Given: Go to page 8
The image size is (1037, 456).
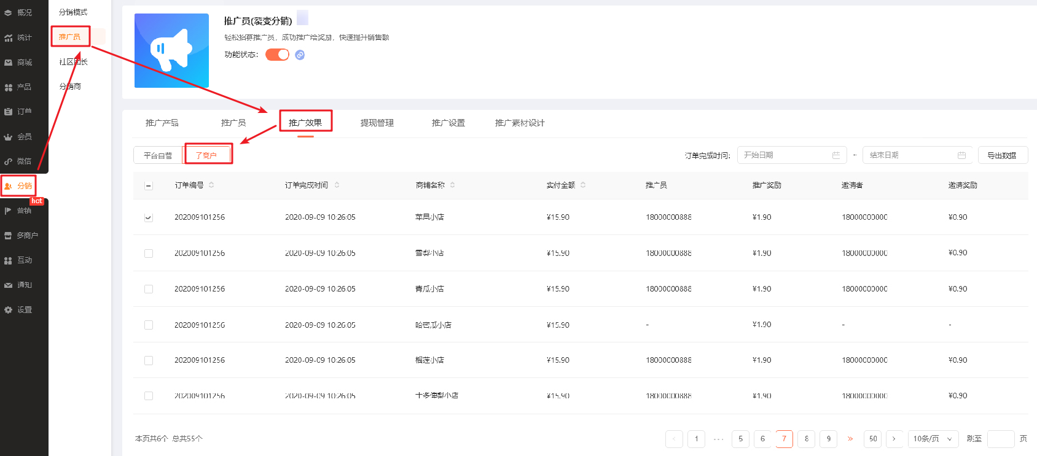Looking at the screenshot, I should pyautogui.click(x=807, y=439).
